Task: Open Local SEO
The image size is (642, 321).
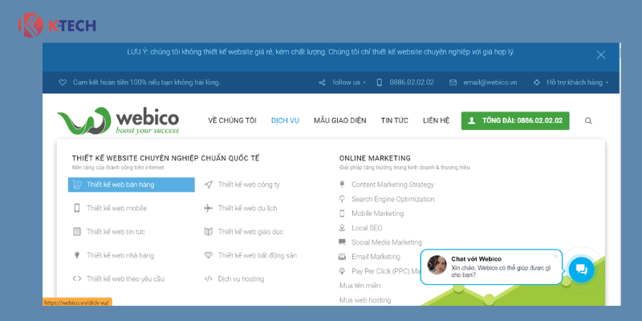Action: (367, 228)
